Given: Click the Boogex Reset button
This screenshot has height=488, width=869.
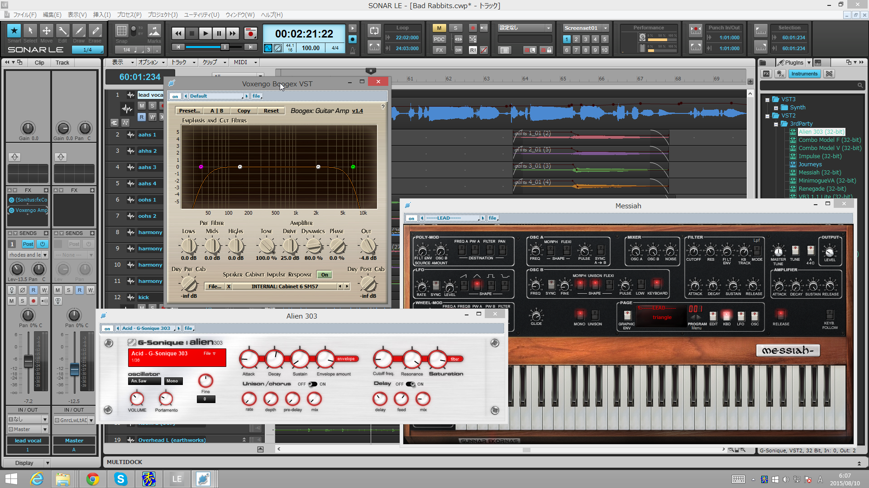Looking at the screenshot, I should pos(271,111).
